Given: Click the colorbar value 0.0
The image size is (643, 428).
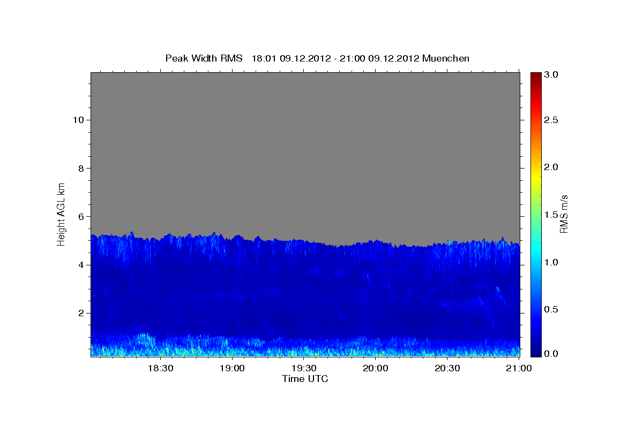Looking at the screenshot, I should [552, 354].
